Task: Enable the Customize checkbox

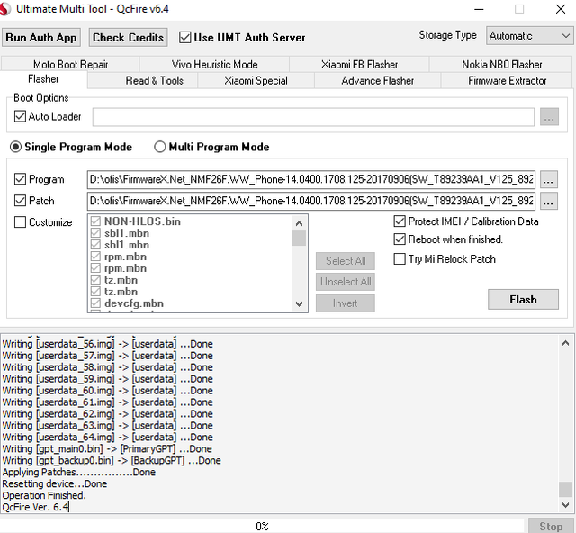Action: tap(20, 222)
